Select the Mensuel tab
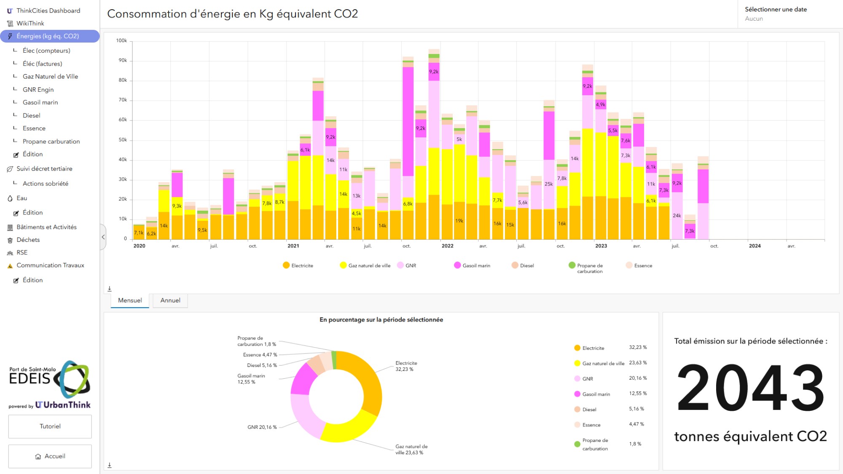843x474 pixels. tap(130, 300)
